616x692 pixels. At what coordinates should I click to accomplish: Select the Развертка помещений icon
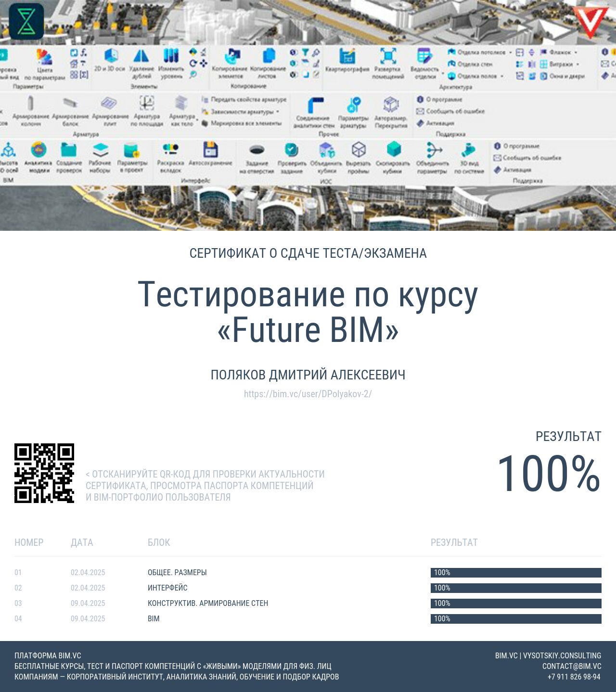coord(388,56)
